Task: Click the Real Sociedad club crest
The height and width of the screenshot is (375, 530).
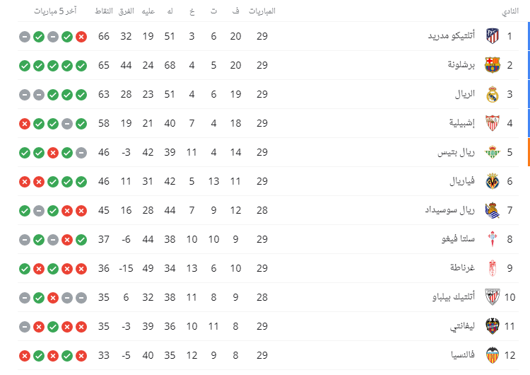Action: click(x=493, y=211)
